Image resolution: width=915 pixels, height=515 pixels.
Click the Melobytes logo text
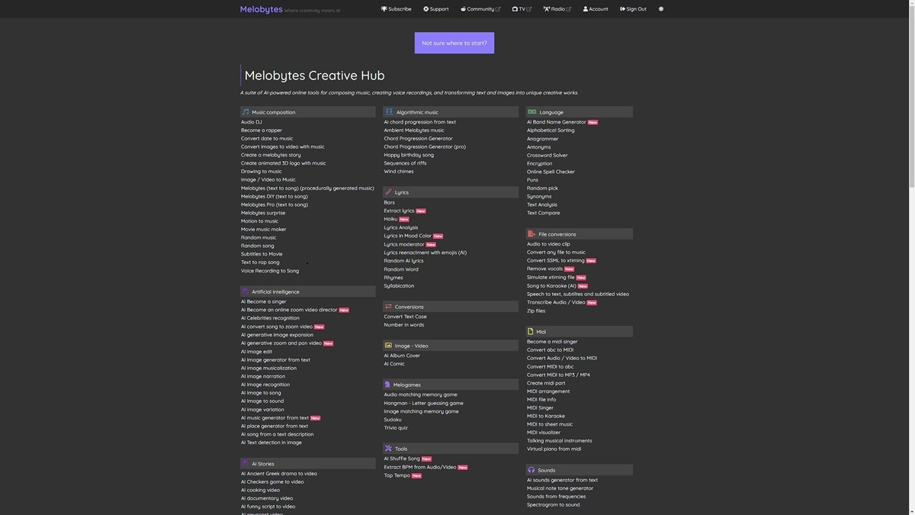(x=262, y=7)
